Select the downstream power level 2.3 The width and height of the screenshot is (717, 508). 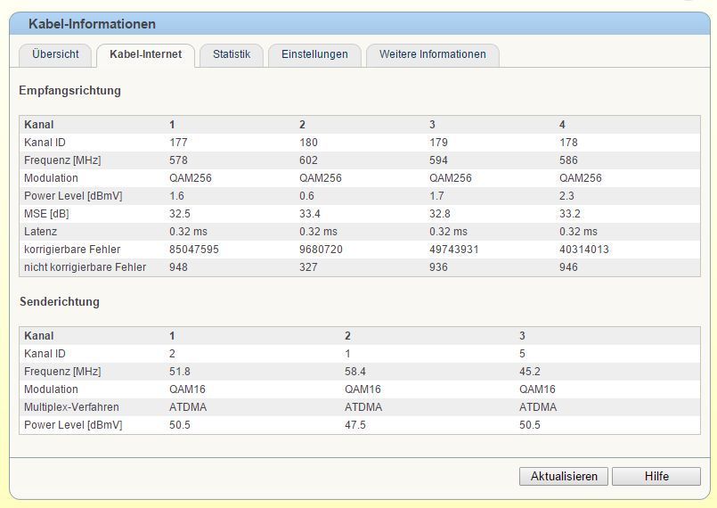tap(566, 196)
